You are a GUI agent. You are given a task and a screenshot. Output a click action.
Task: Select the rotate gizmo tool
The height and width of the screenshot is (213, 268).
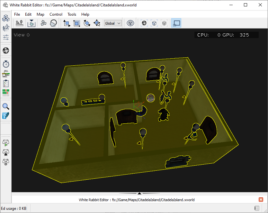87,23
